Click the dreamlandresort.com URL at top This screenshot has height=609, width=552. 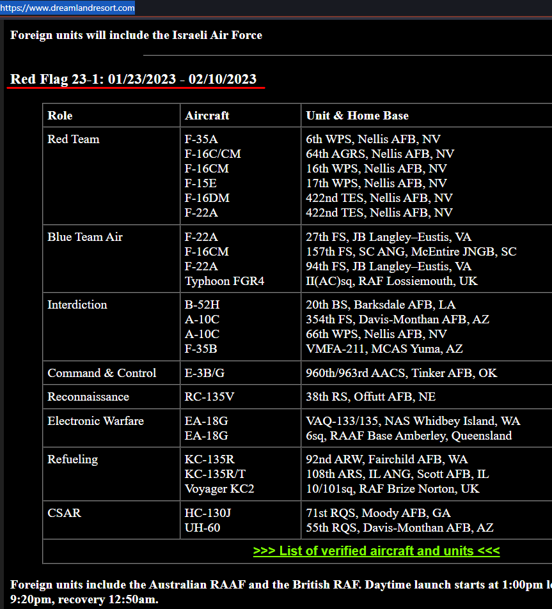[67, 8]
